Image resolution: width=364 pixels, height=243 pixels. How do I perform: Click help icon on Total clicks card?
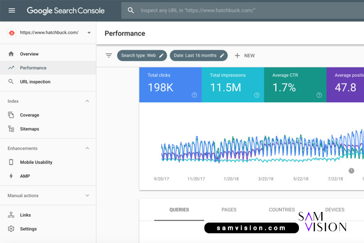194,95
